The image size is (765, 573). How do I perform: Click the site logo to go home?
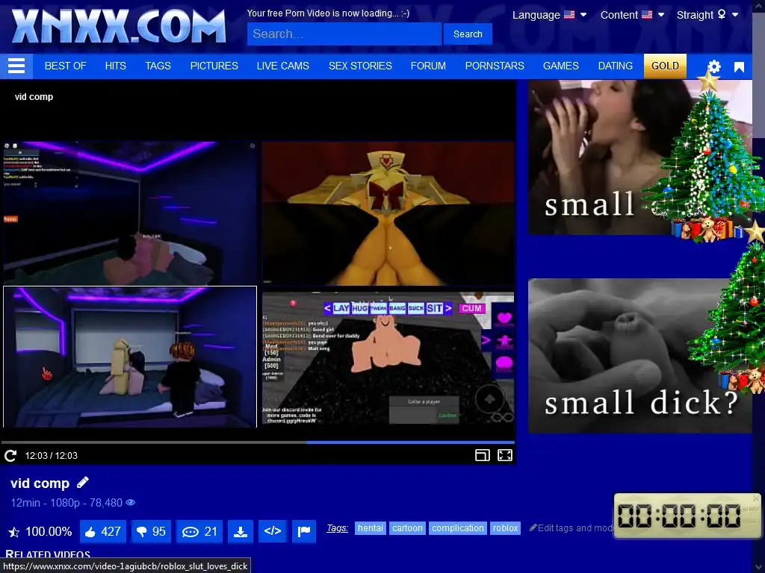click(x=119, y=27)
